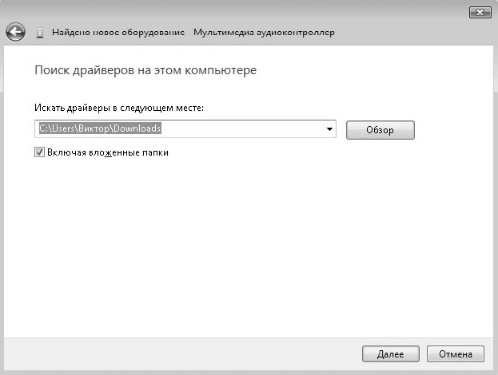Expand the driver location path dropdown
Image resolution: width=498 pixels, height=375 pixels.
point(329,129)
